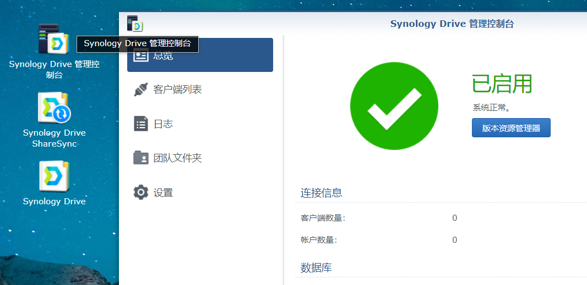The height and width of the screenshot is (285, 587).
Task: Launch Synology Drive ShareSync desktop icon
Action: 54,108
